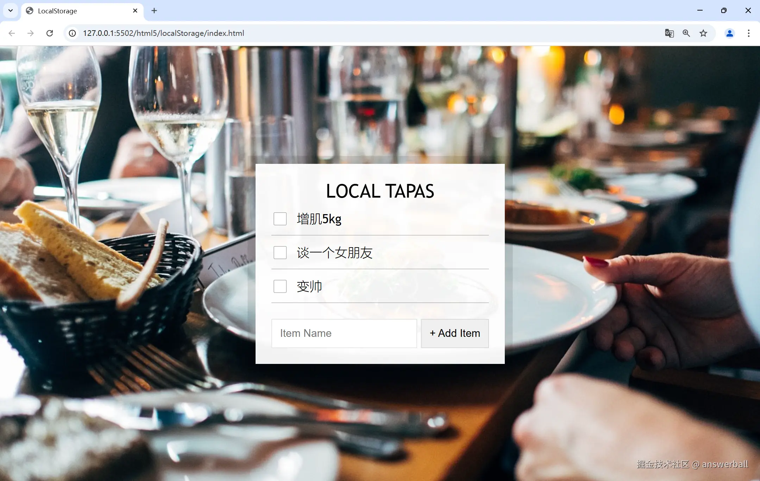Open a new browser tab
The width and height of the screenshot is (760, 481).
point(154,11)
